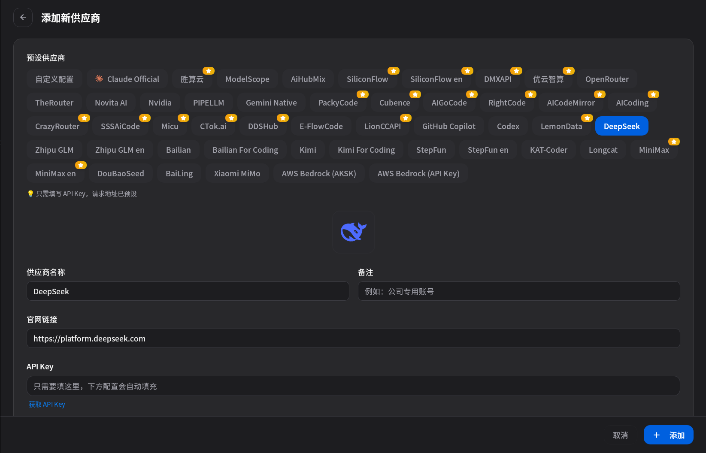706x453 pixels.
Task: Go back using the arrow button
Action: (23, 18)
